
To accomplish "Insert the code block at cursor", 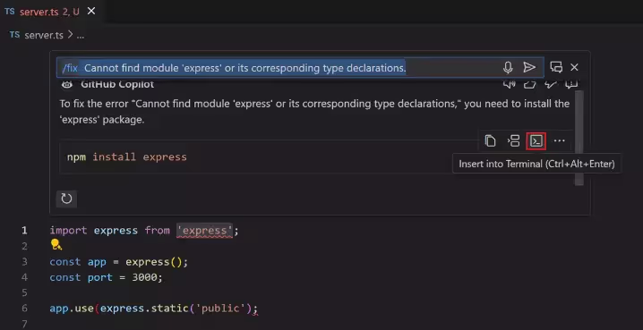I will 513,140.
